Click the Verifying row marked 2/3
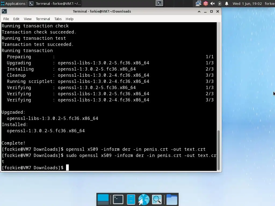Image resolution: width=275 pixels, height=206 pixels. coord(110,94)
